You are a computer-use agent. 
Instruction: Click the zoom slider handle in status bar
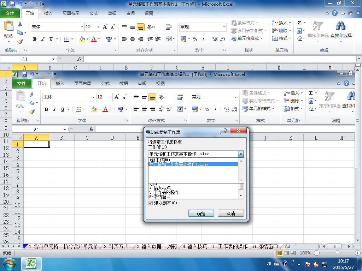337,253
